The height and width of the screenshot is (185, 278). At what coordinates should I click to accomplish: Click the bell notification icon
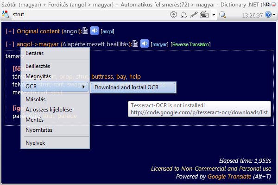click(184, 15)
